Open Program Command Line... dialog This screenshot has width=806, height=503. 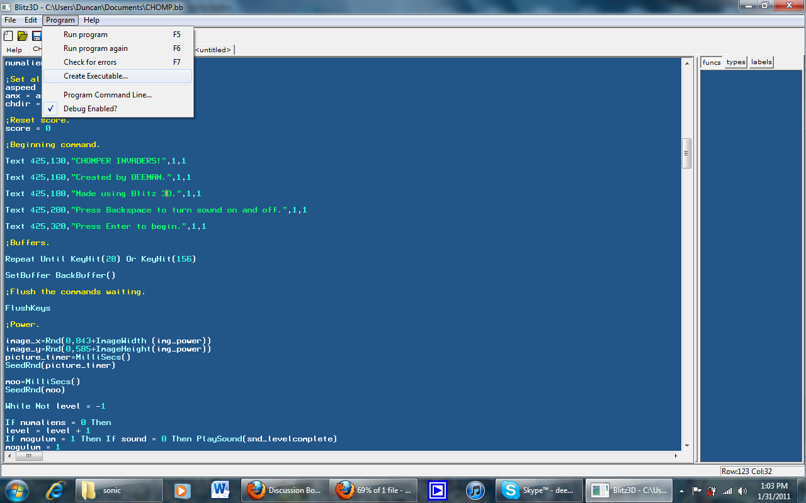[118, 95]
